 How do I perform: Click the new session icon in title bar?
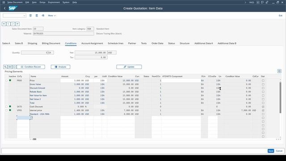[258, 2]
